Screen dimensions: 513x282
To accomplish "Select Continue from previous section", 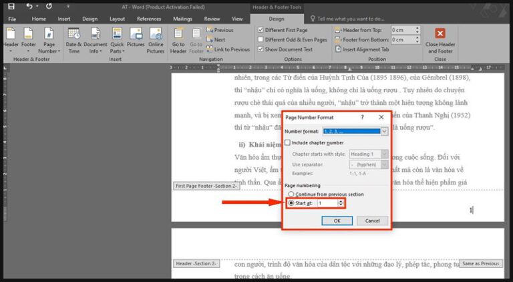I will (x=291, y=194).
